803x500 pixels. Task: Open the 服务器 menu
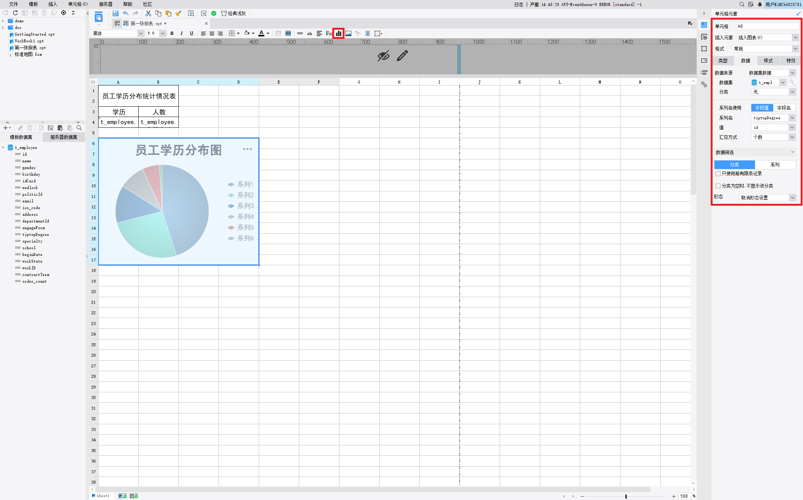pos(106,4)
